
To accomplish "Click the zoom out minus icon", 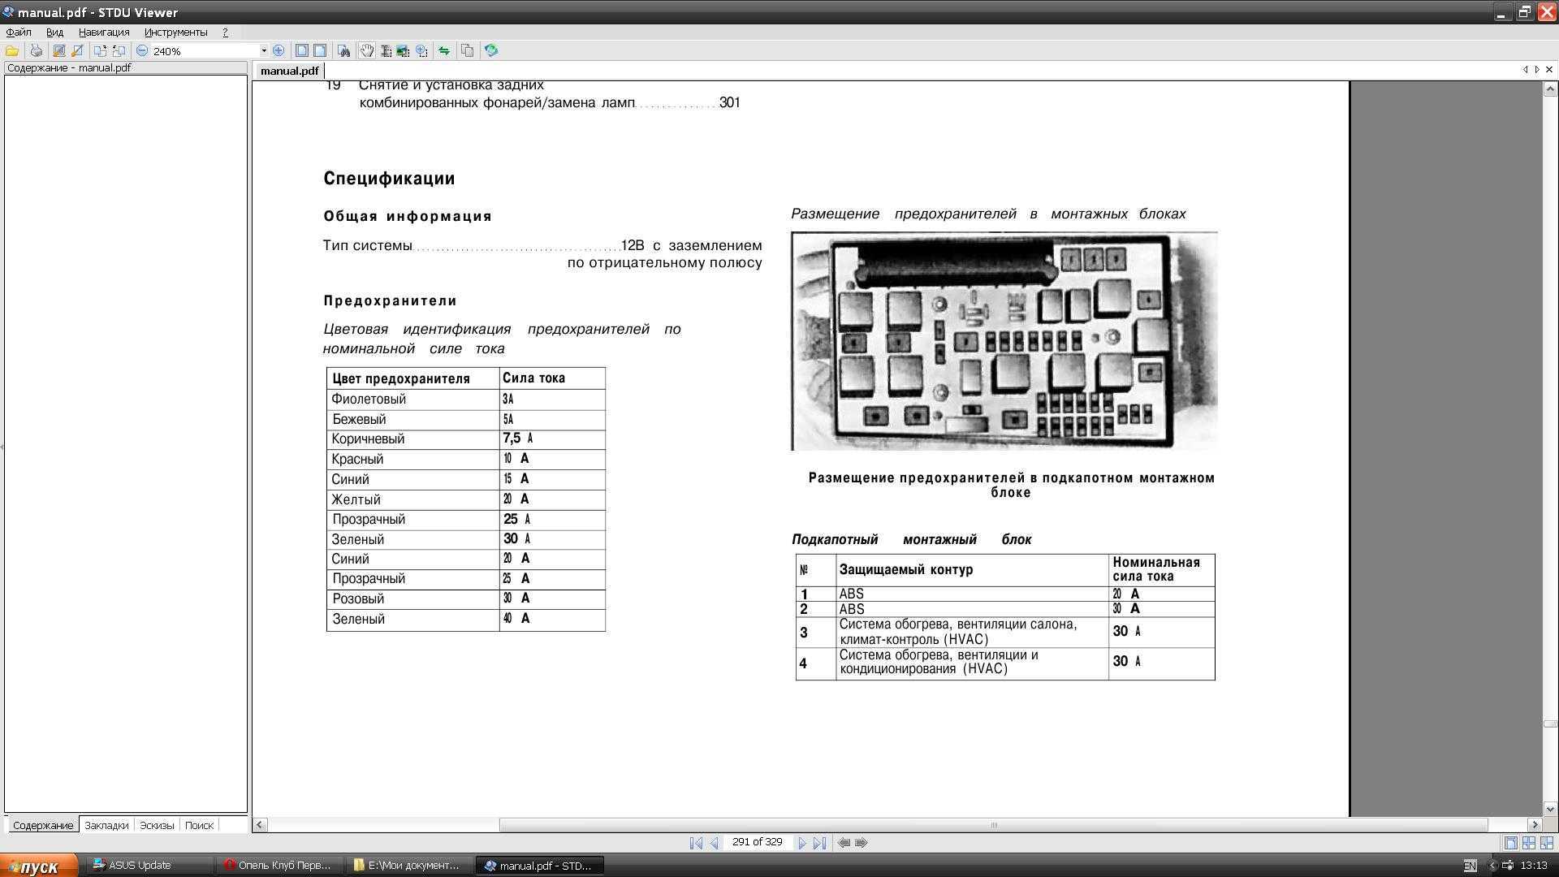I will (x=142, y=50).
